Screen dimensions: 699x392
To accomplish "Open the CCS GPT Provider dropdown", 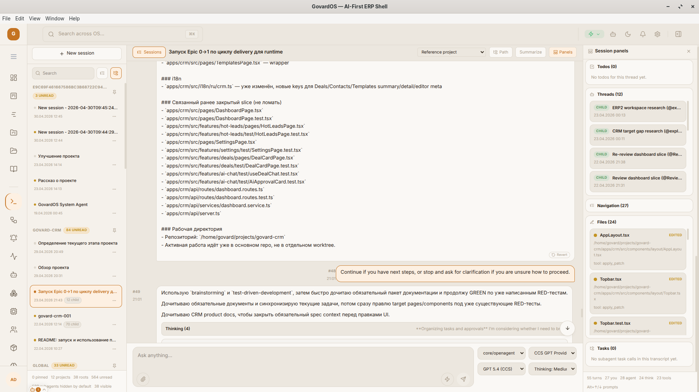I will point(553,353).
